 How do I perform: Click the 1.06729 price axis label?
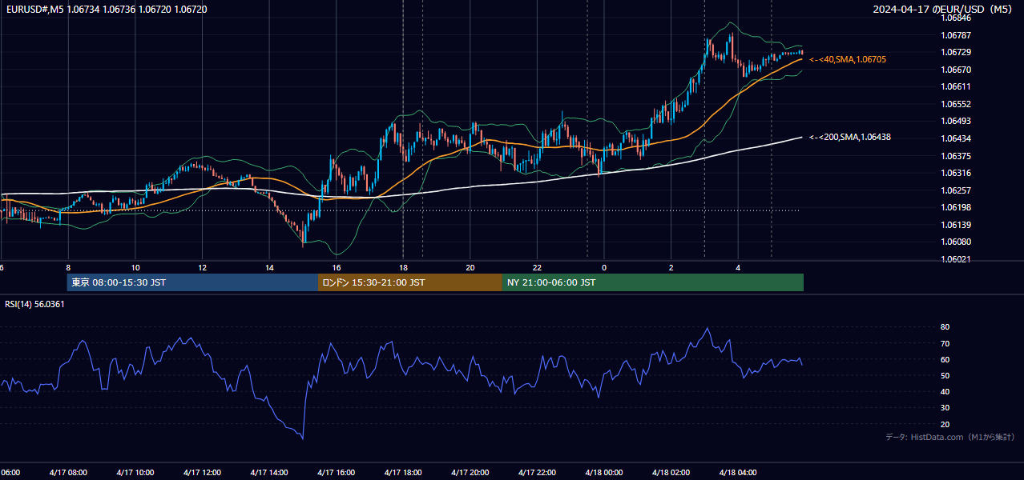(956, 52)
